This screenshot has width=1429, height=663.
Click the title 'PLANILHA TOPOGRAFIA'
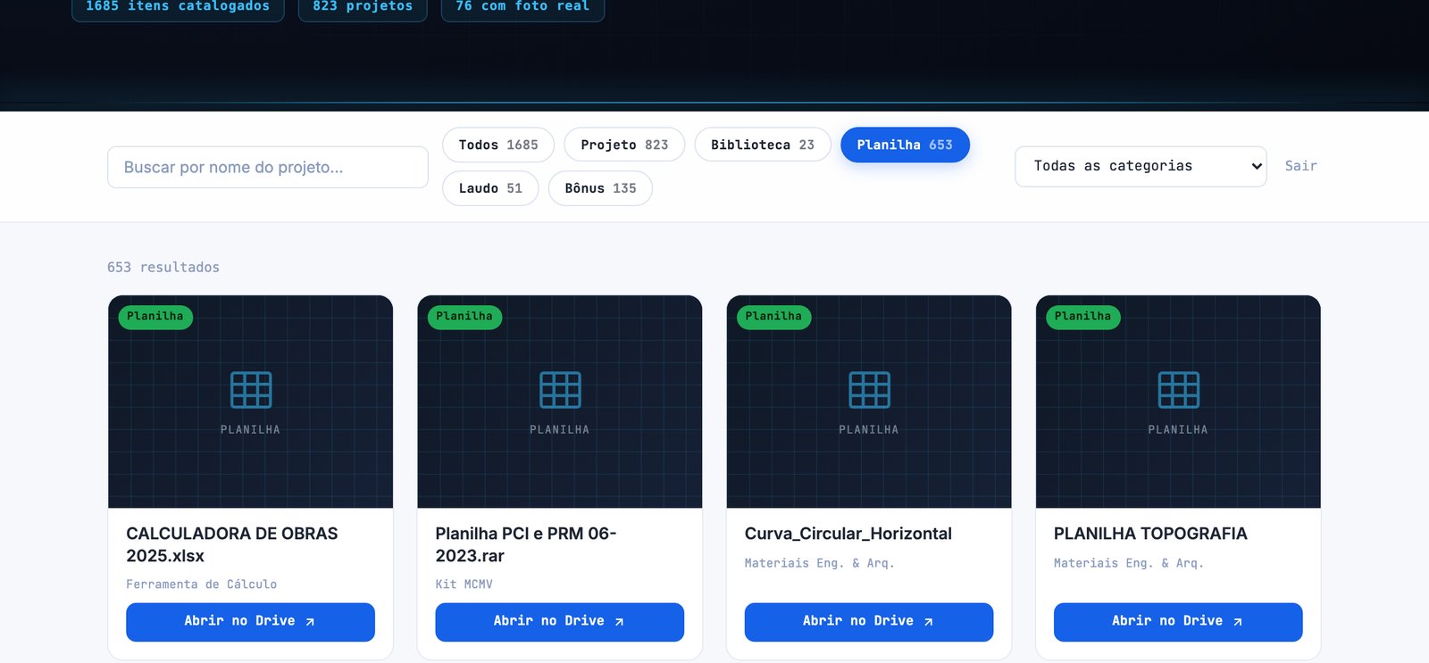click(1150, 534)
